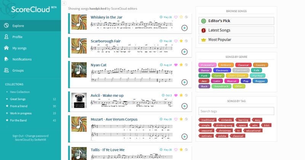
Task: Collapse the sidebar with the arrow button
Action: click(x=64, y=3)
